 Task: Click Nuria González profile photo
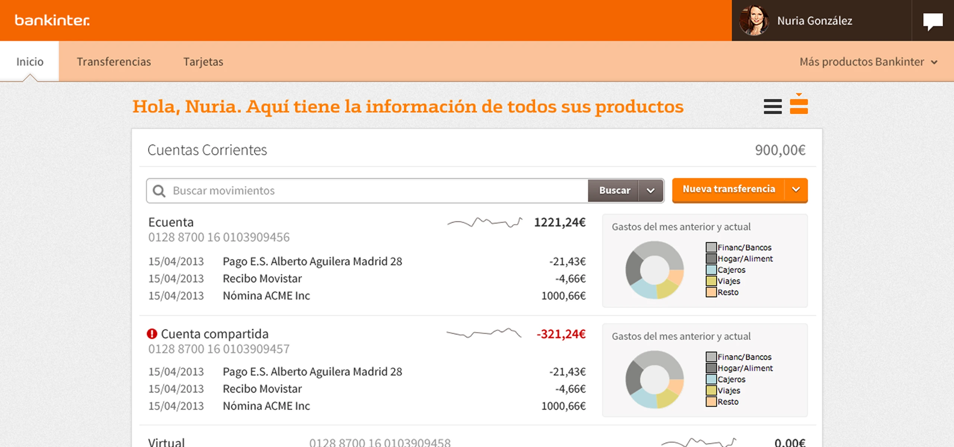[754, 20]
